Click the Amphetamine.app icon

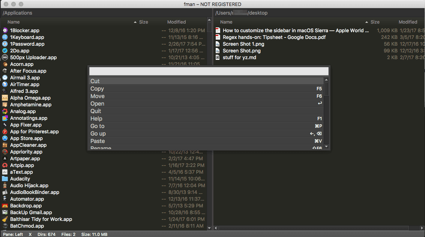click(x=5, y=104)
